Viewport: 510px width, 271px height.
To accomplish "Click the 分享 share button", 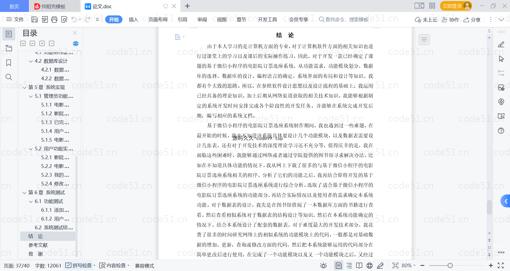I will click(472, 19).
